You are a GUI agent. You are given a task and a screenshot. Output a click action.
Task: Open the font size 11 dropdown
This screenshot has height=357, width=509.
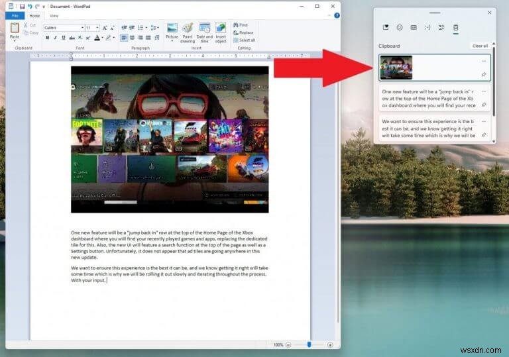pos(97,28)
